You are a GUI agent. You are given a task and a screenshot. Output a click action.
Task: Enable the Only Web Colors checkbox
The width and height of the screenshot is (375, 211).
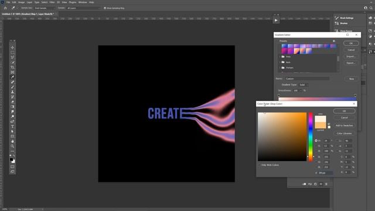click(x=259, y=165)
